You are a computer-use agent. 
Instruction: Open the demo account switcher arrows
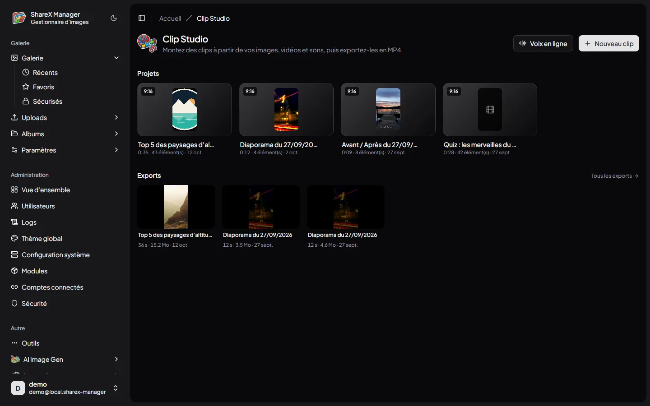116,388
